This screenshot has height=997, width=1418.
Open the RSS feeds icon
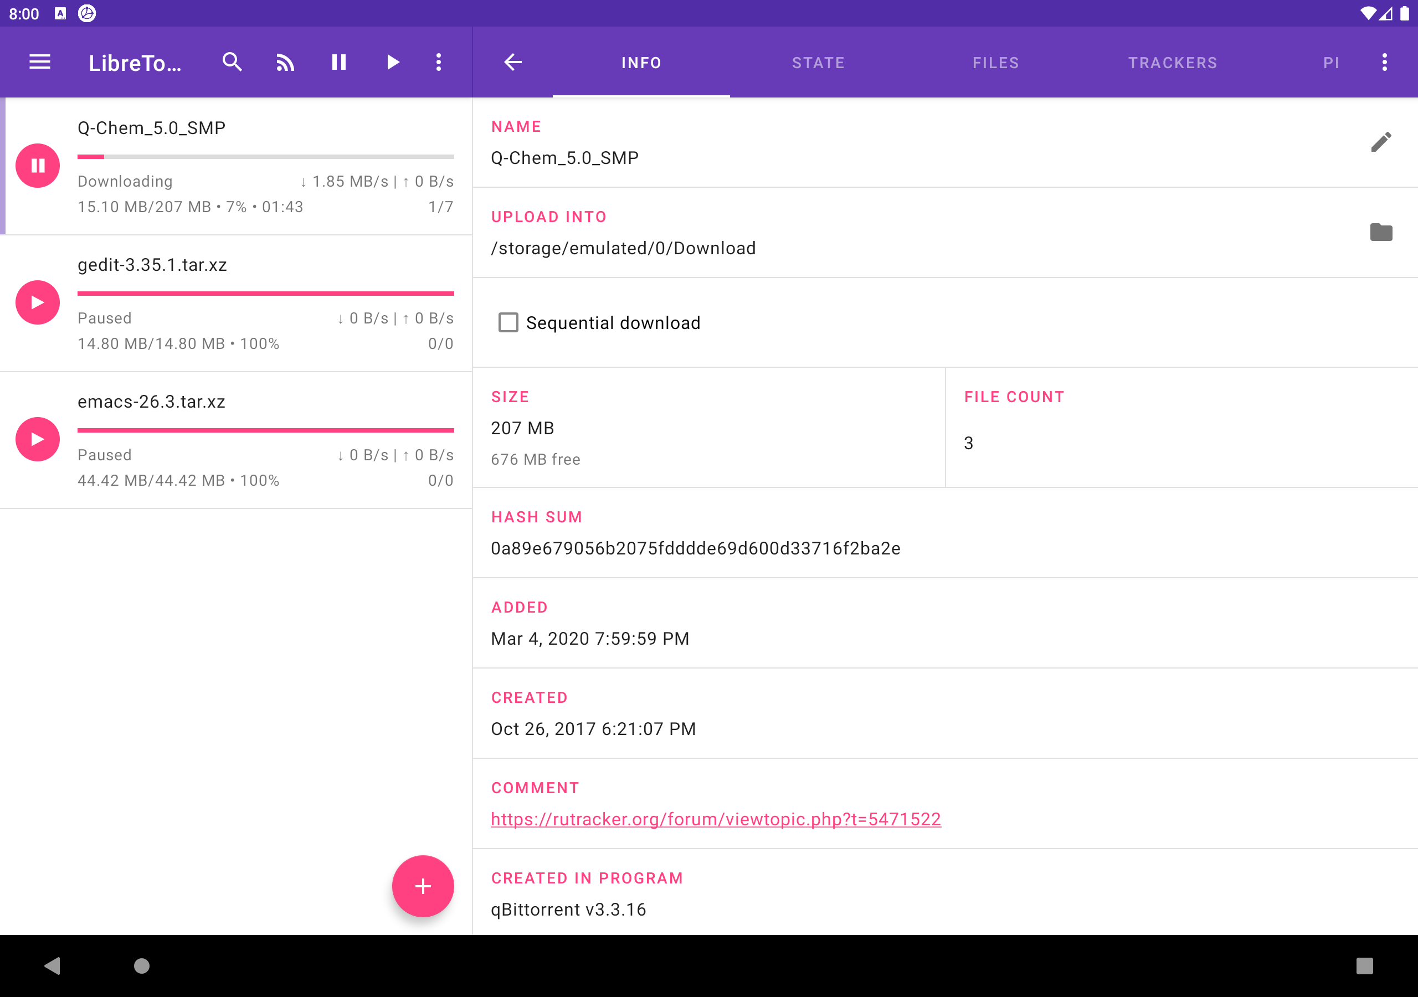click(285, 62)
